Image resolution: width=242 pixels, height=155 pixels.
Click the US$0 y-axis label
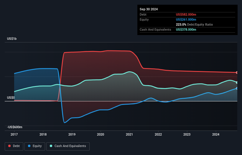(x=11, y=98)
